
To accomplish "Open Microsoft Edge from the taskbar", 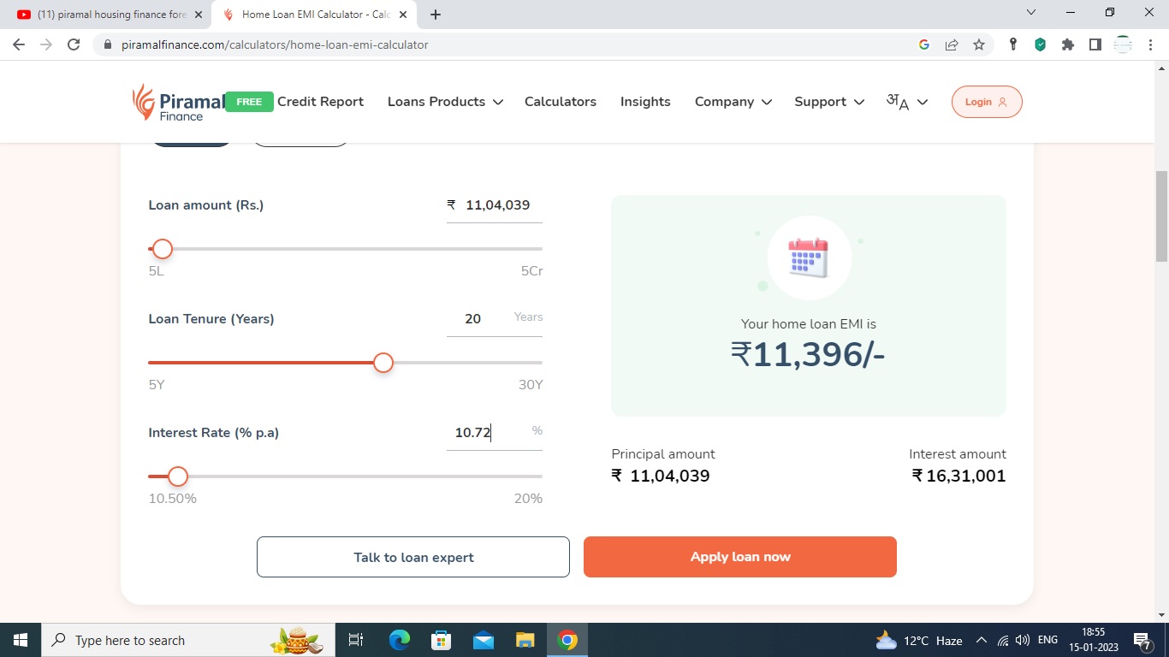I will (x=400, y=640).
